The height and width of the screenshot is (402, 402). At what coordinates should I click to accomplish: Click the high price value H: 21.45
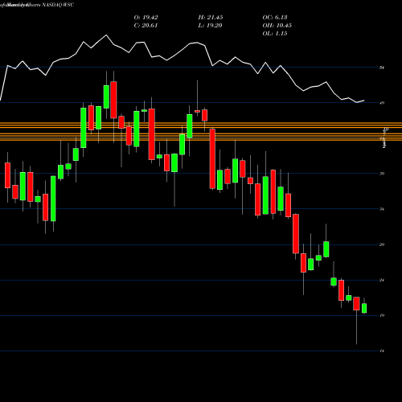click(211, 18)
